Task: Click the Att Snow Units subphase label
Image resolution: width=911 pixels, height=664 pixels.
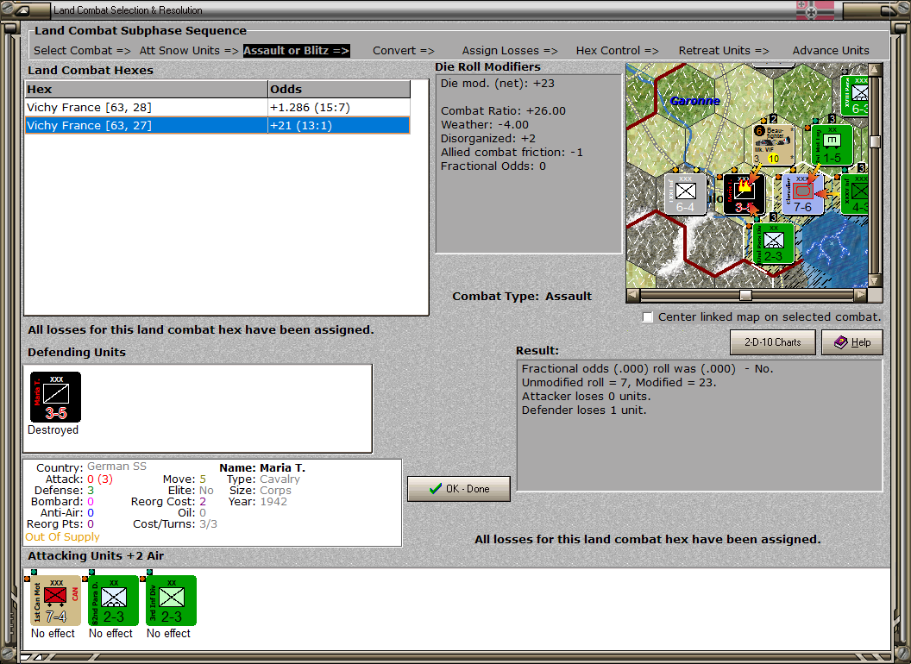Action: point(189,51)
